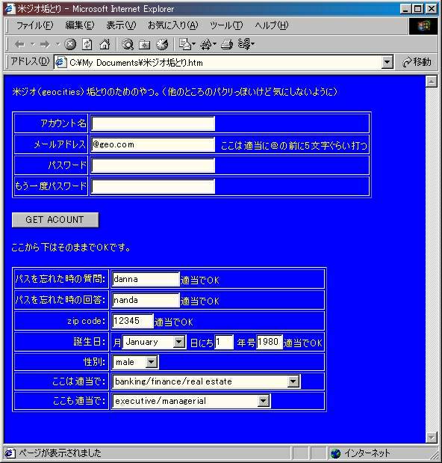
Task: Open the お気に入り(A) menu
Action: coord(173,25)
